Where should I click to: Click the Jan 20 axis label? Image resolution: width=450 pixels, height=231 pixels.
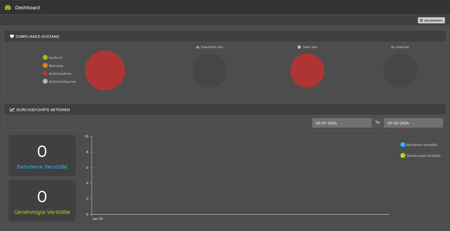(97, 219)
